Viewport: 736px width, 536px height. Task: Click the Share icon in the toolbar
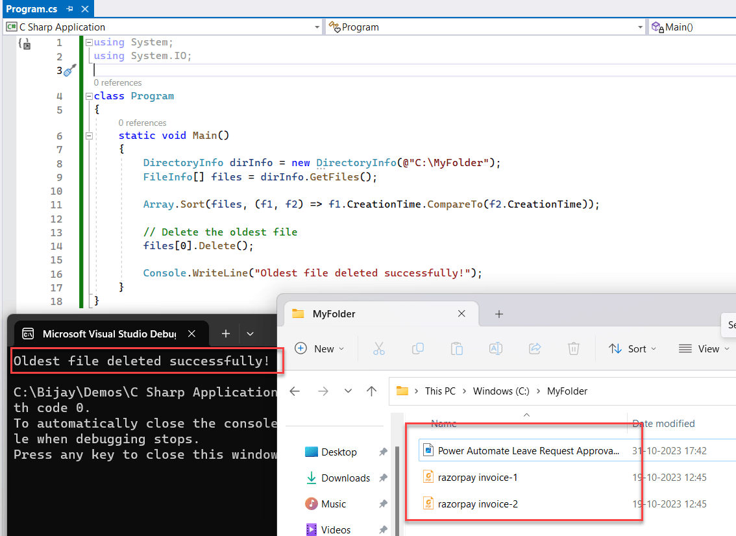[535, 348]
